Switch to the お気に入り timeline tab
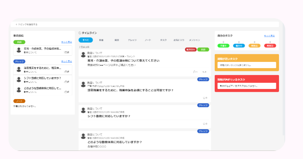This screenshot has width=303, height=159. [x=179, y=40]
